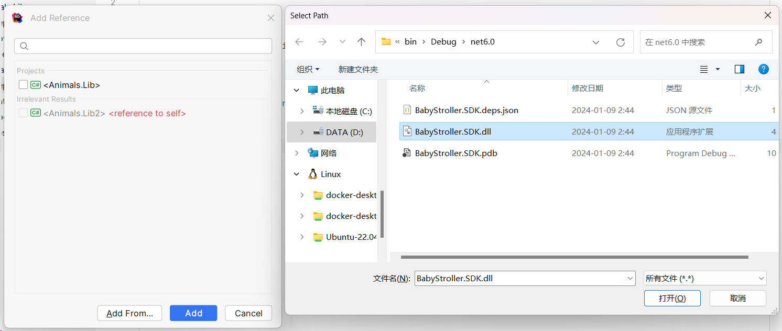
Task: Click the bin breadcrumb in the address bar
Action: [x=411, y=42]
